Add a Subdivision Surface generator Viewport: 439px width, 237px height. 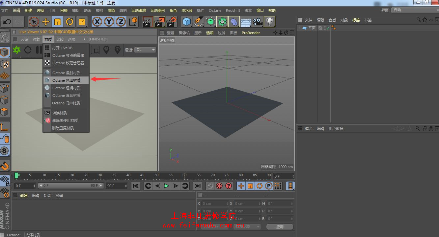pyautogui.click(x=210, y=22)
